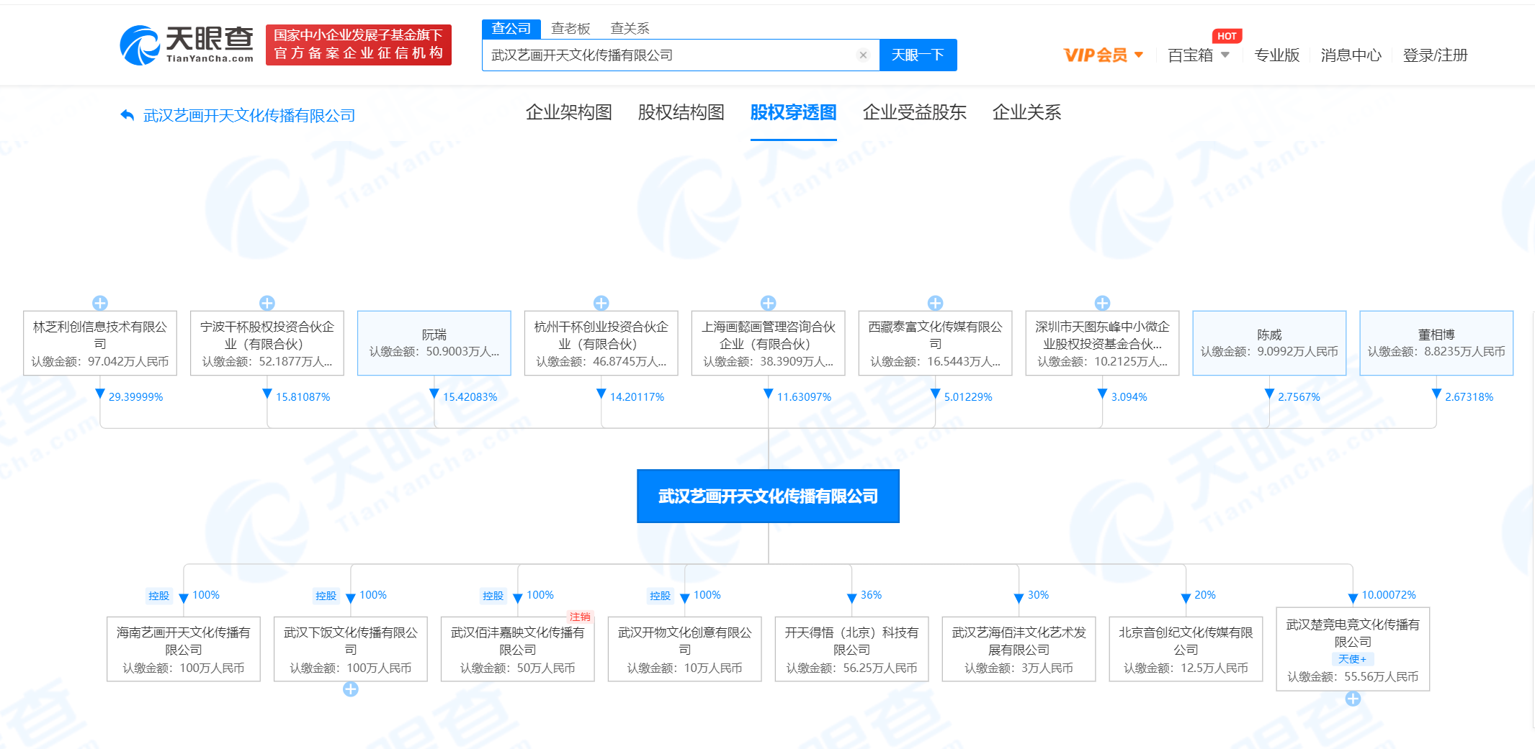
Task: Expand plus icon below 武汉楚竞电竞文化传播有限公司
Action: coord(1353,699)
